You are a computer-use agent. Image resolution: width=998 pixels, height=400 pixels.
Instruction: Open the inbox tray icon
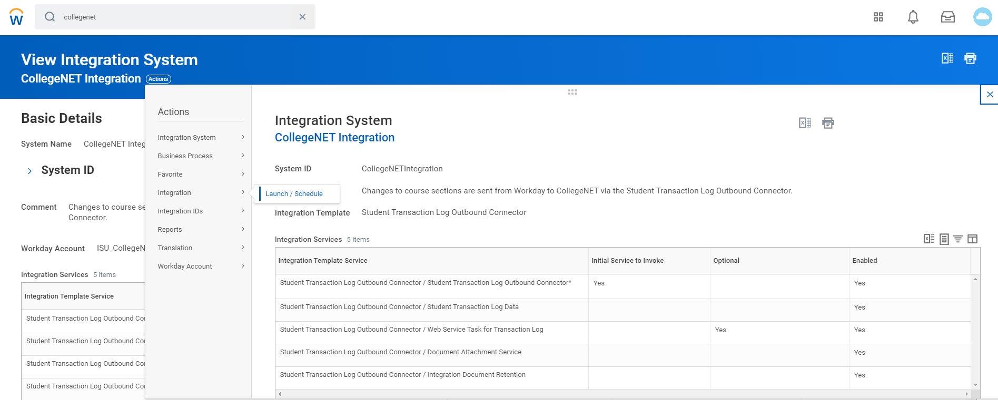pyautogui.click(x=948, y=17)
